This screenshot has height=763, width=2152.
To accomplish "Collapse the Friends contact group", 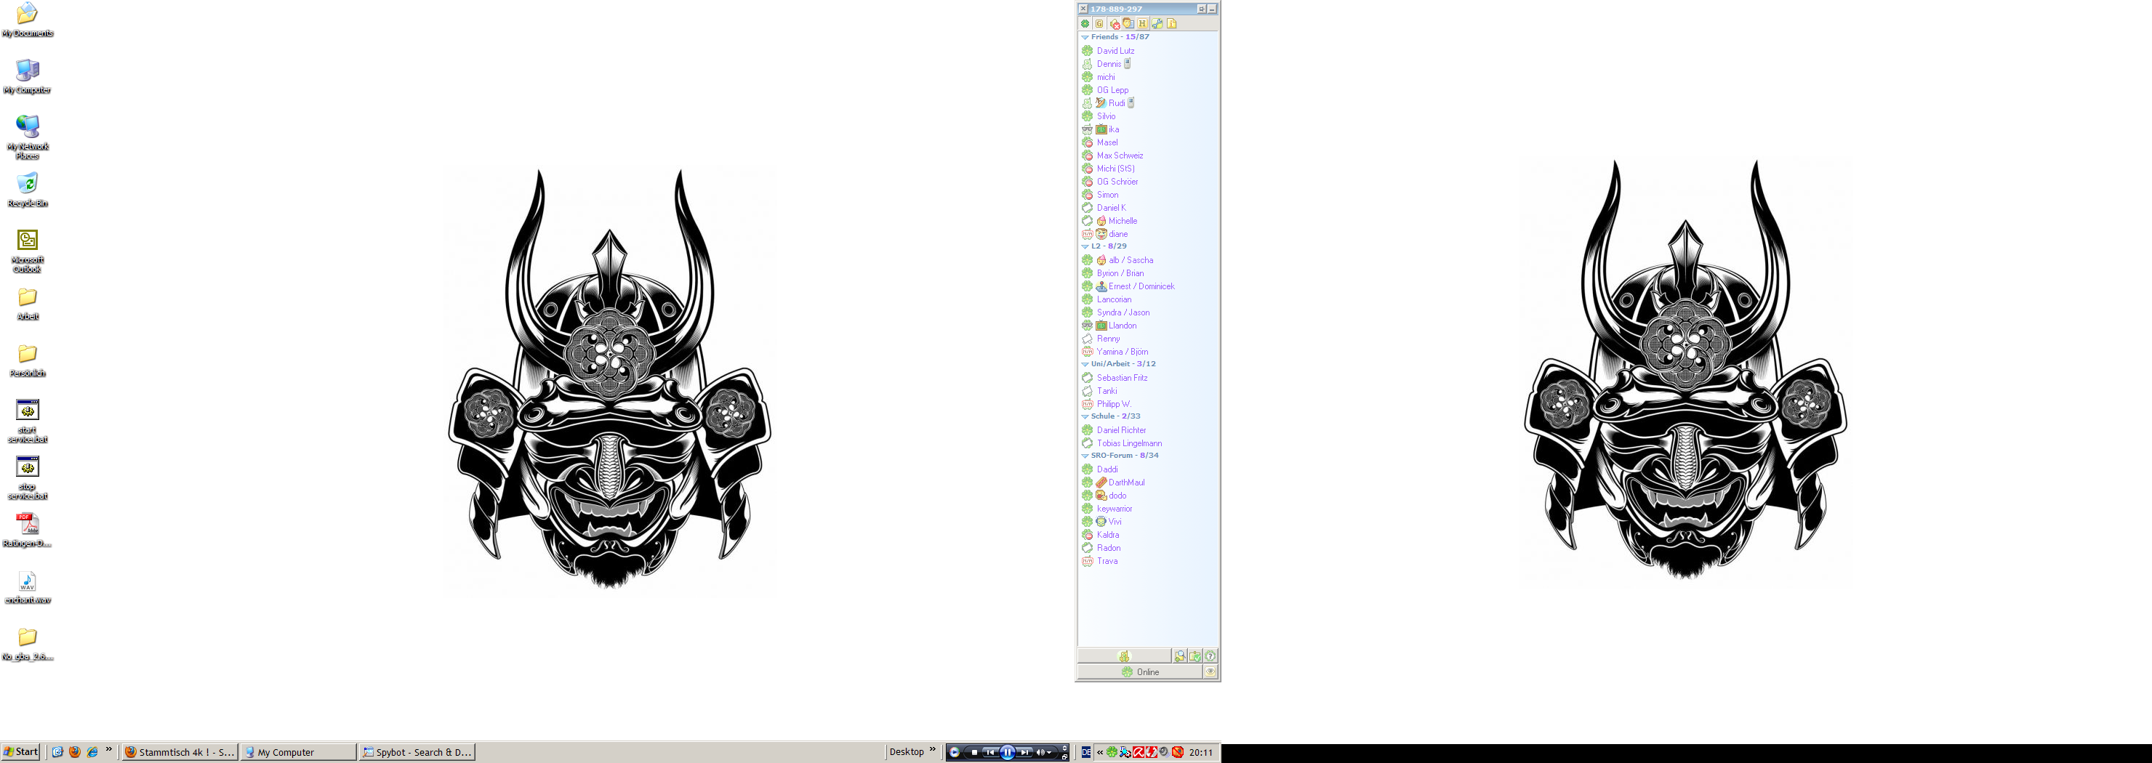I will click(1085, 38).
